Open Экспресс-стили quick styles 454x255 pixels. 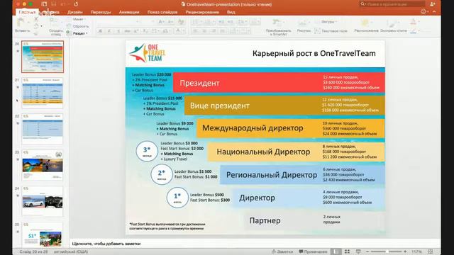[394, 26]
